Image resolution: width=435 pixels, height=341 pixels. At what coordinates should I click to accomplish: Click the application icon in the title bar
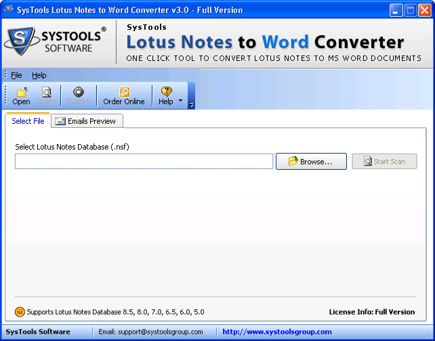tap(9, 9)
